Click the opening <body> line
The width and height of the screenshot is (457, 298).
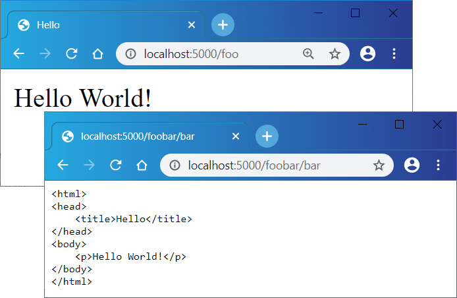coord(69,244)
